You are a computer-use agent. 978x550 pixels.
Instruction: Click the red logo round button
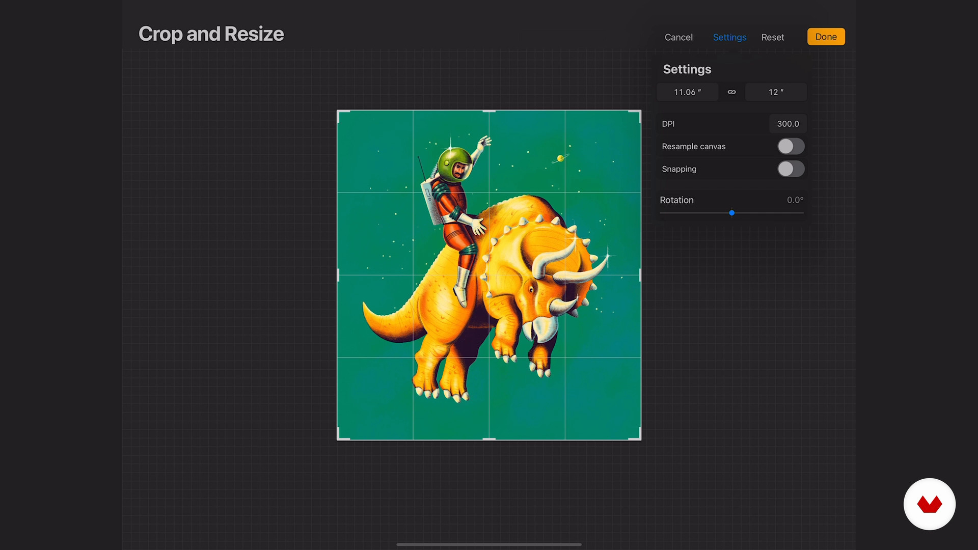click(930, 504)
